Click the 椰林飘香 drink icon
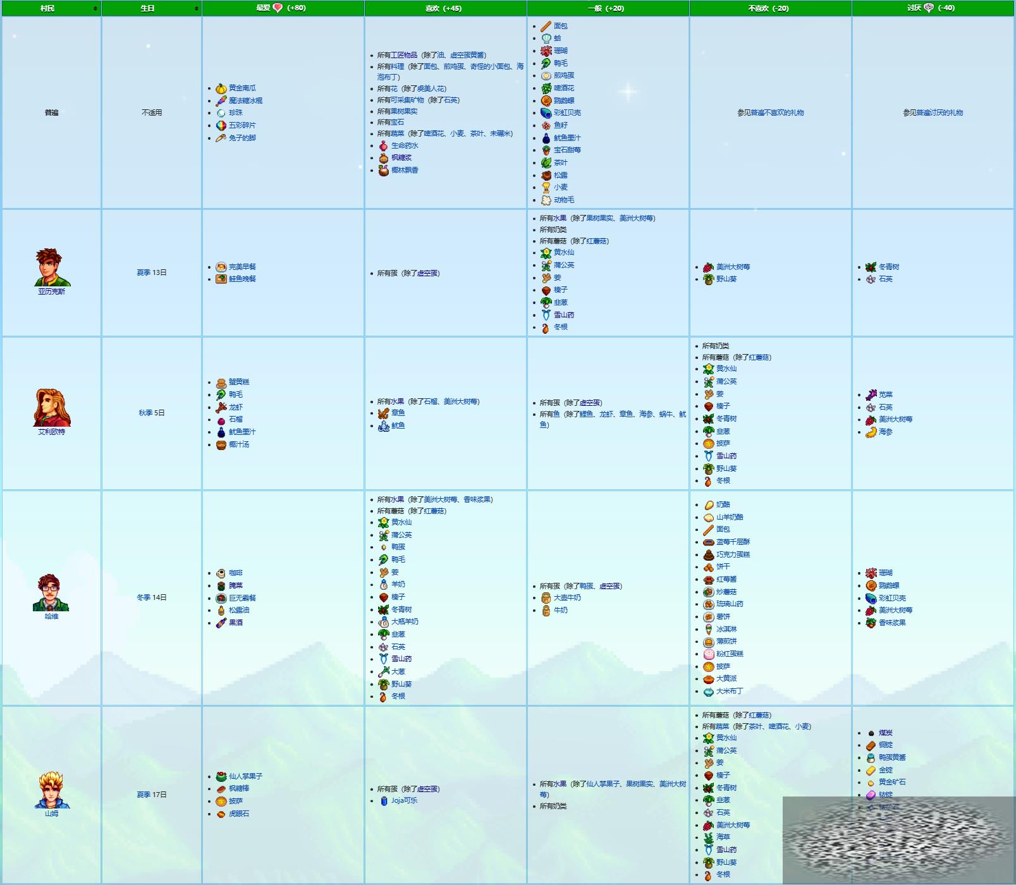This screenshot has width=1016, height=885. point(383,171)
